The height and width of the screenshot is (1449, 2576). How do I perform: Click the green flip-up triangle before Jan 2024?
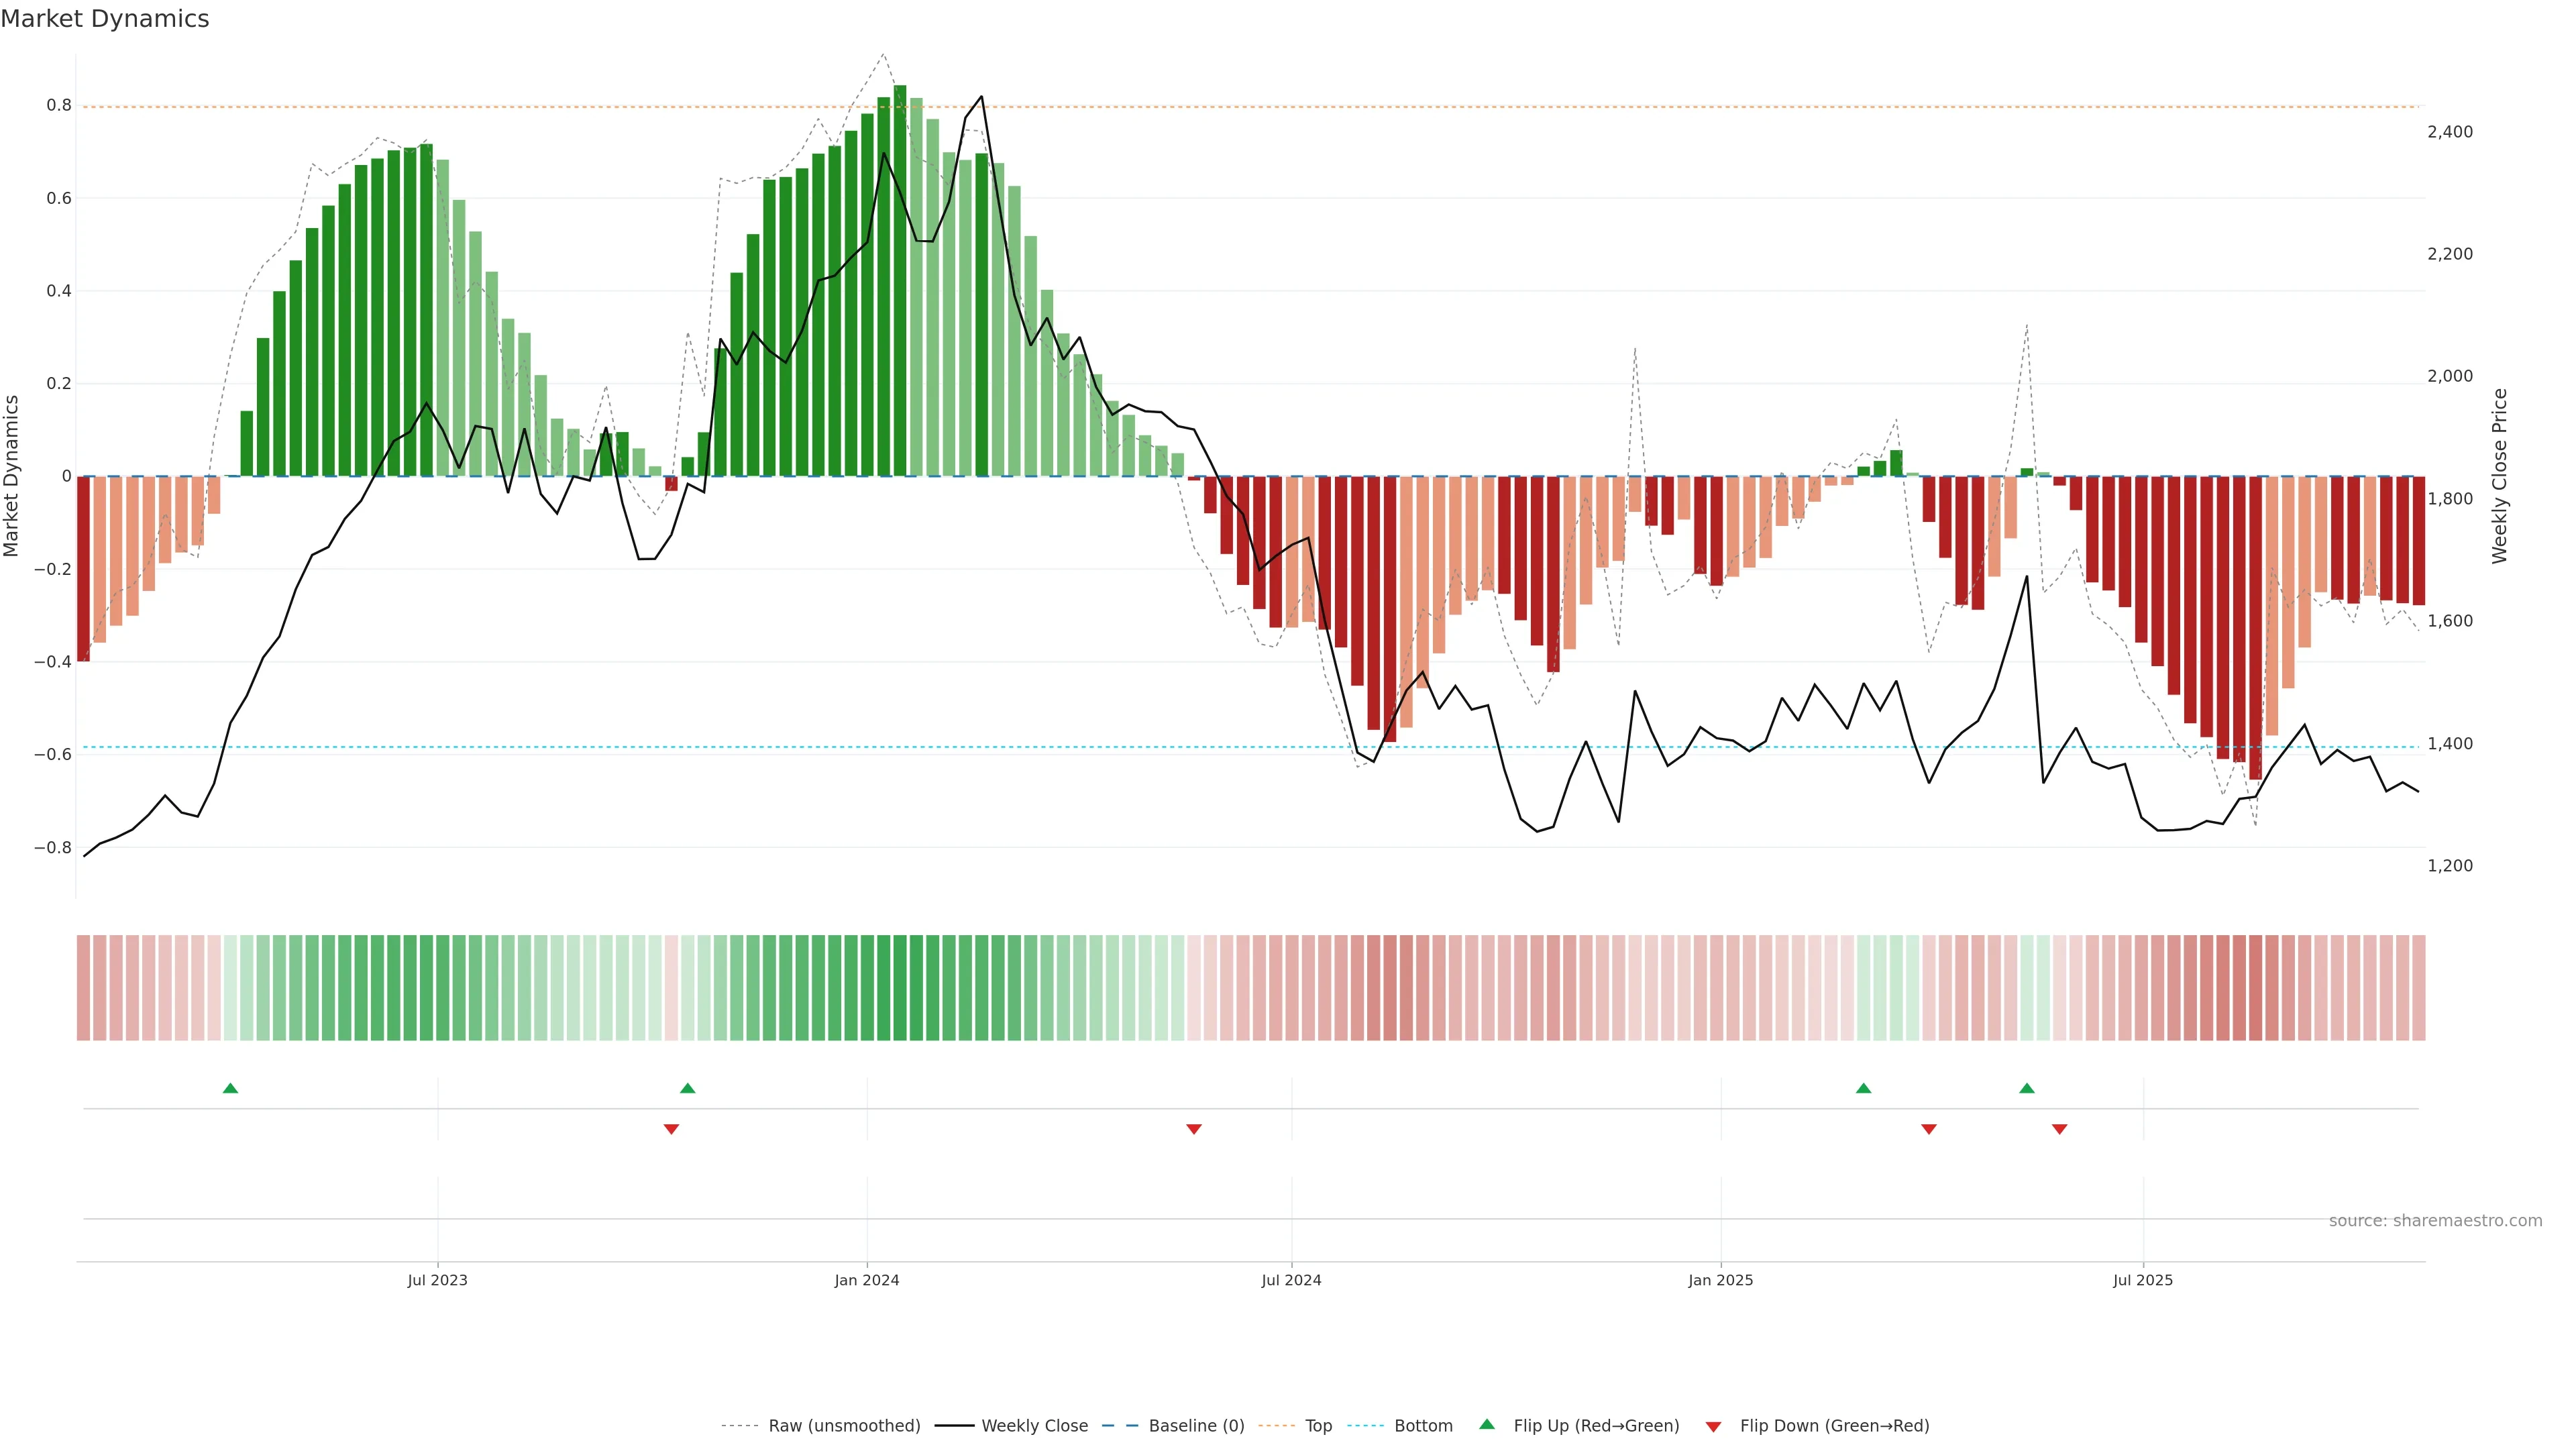click(687, 1088)
